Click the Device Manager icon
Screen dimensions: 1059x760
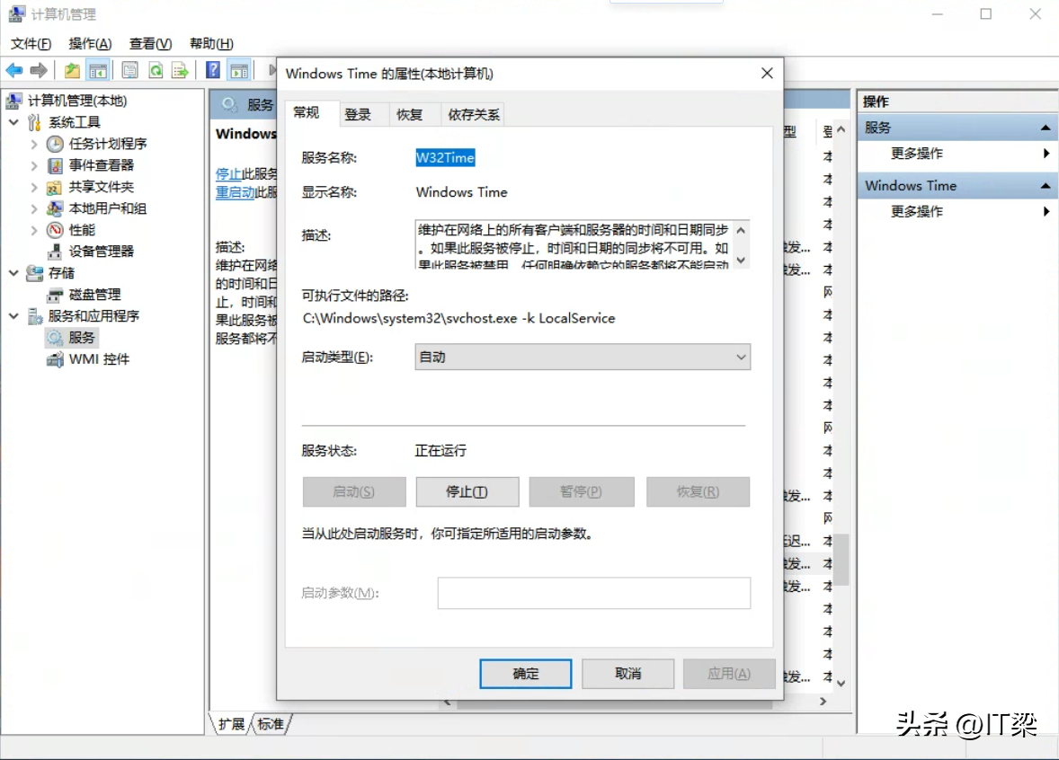click(55, 252)
